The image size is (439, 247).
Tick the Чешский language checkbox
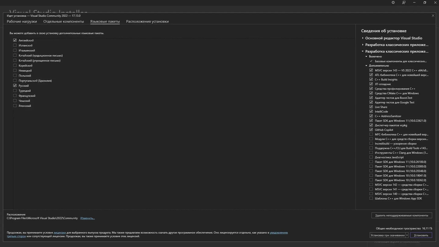coord(15,101)
